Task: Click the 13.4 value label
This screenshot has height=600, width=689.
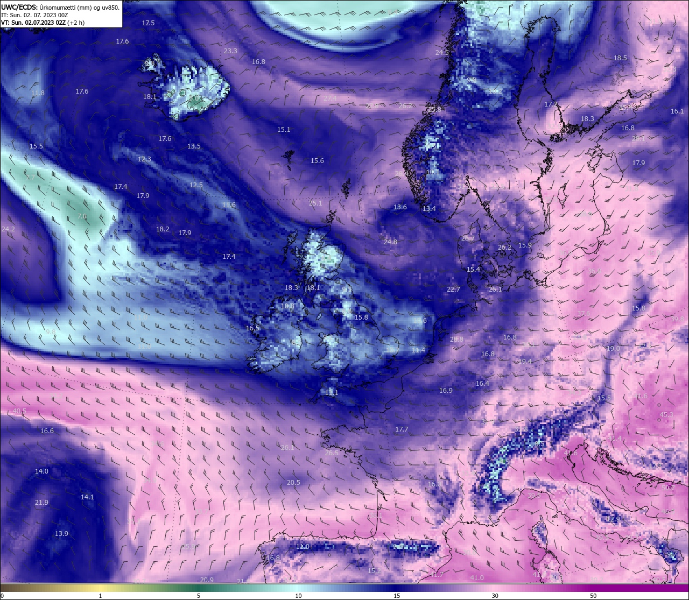Action: pos(429,209)
